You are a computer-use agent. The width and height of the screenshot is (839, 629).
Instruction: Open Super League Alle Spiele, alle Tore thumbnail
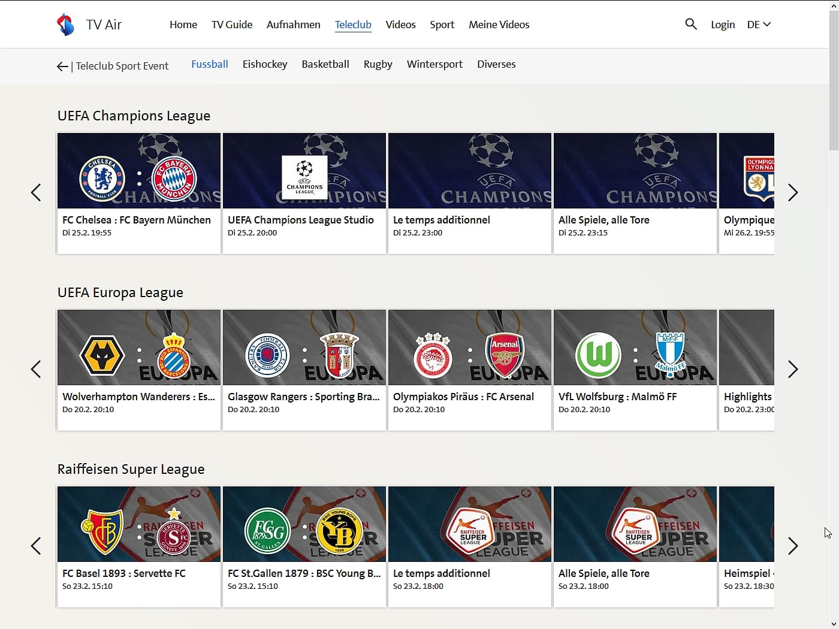point(635,524)
